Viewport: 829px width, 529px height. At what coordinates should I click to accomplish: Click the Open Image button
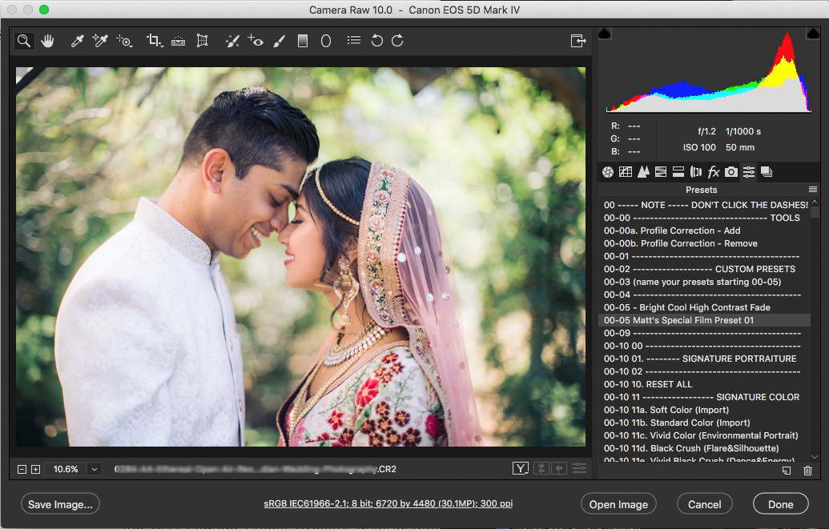click(618, 504)
